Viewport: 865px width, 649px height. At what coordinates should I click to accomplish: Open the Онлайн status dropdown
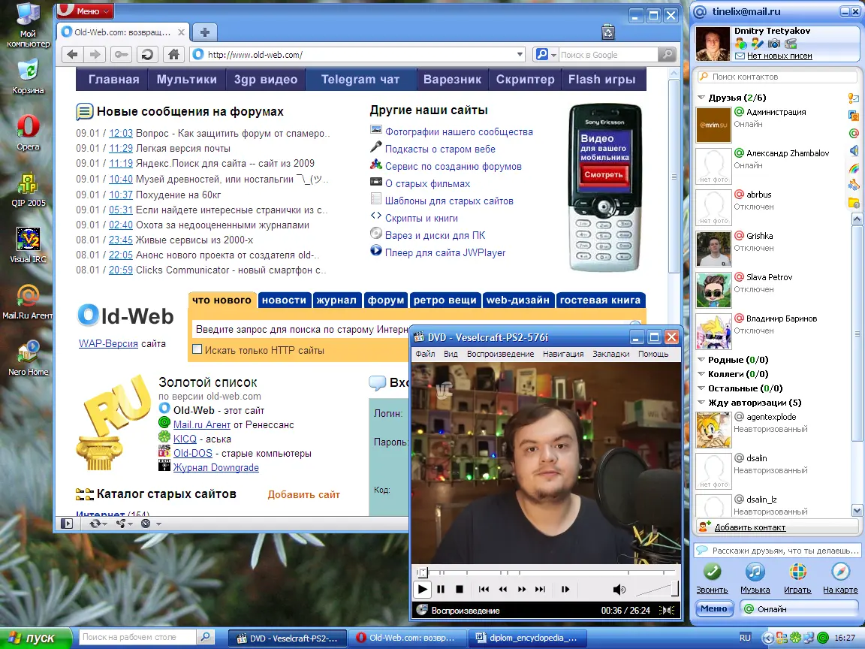[800, 608]
